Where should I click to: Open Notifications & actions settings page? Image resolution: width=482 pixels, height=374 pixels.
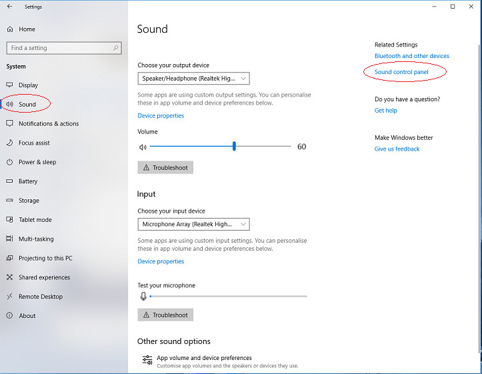click(x=49, y=124)
